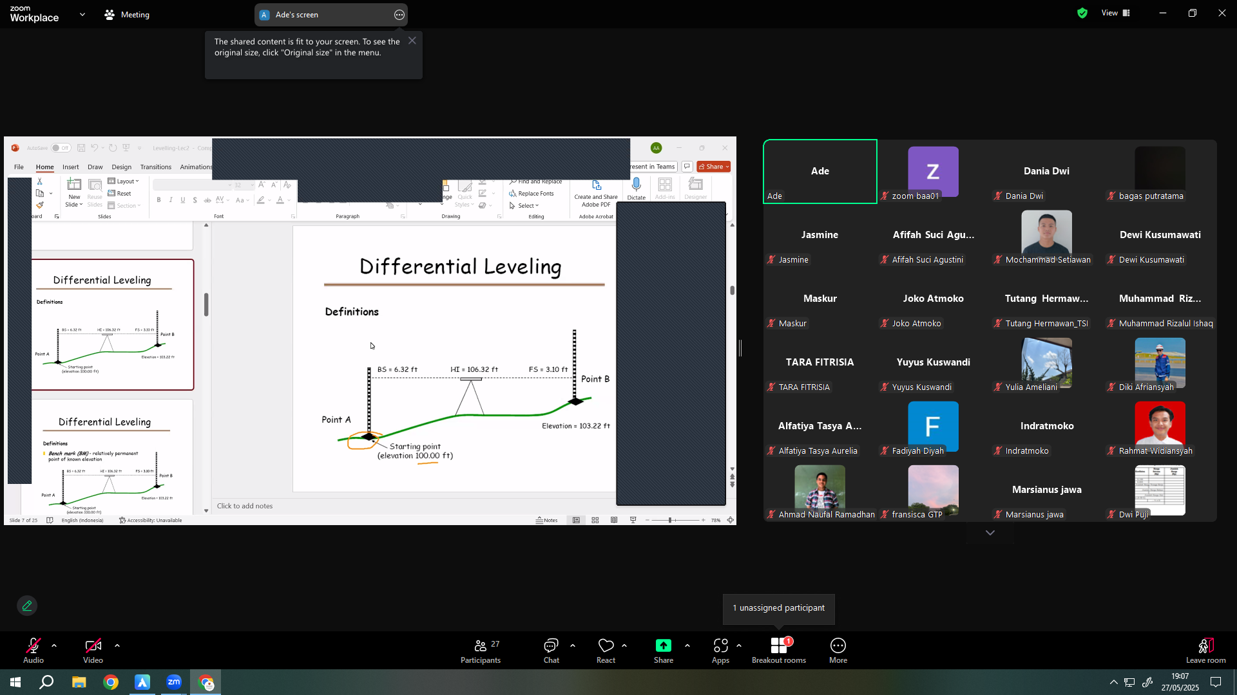Click the green Share screen icon
Viewport: 1237px width, 695px height.
(x=664, y=645)
